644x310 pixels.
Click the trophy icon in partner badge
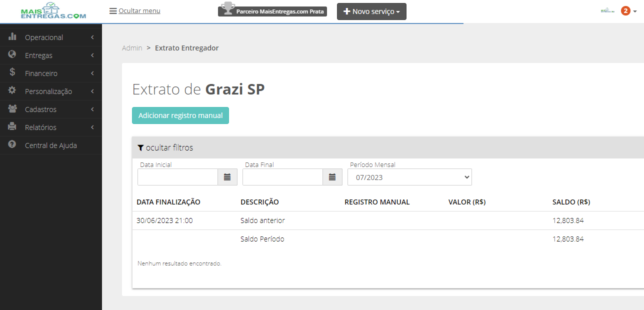point(227,9)
